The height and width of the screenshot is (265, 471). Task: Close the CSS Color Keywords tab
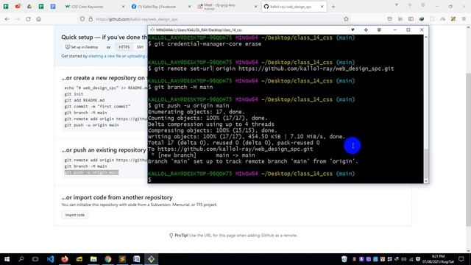tap(123, 7)
